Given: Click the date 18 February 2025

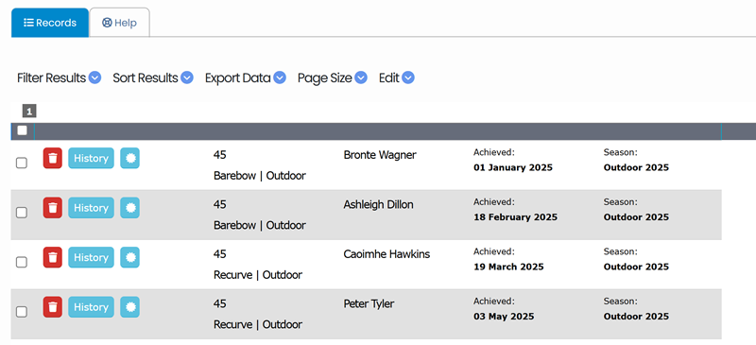Looking at the screenshot, I should tap(515, 217).
